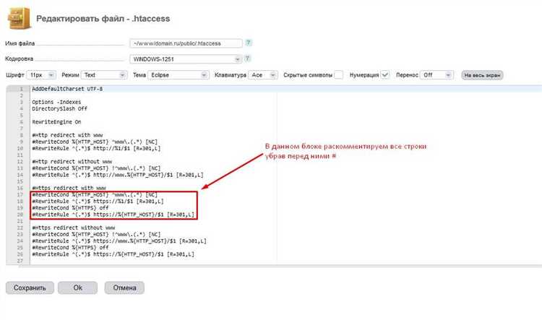This screenshot has height=320, width=542.
Task: Click the RewriteEngine On line
Action: pyautogui.click(x=56, y=122)
